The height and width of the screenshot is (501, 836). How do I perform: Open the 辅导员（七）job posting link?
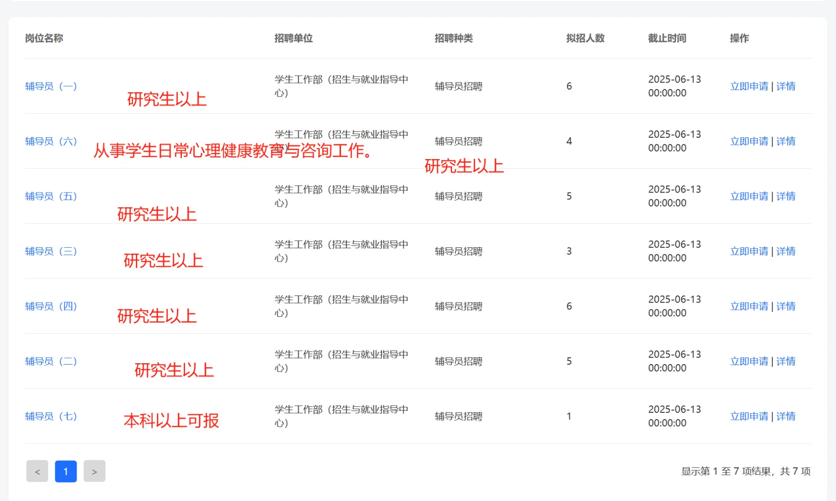(x=51, y=416)
